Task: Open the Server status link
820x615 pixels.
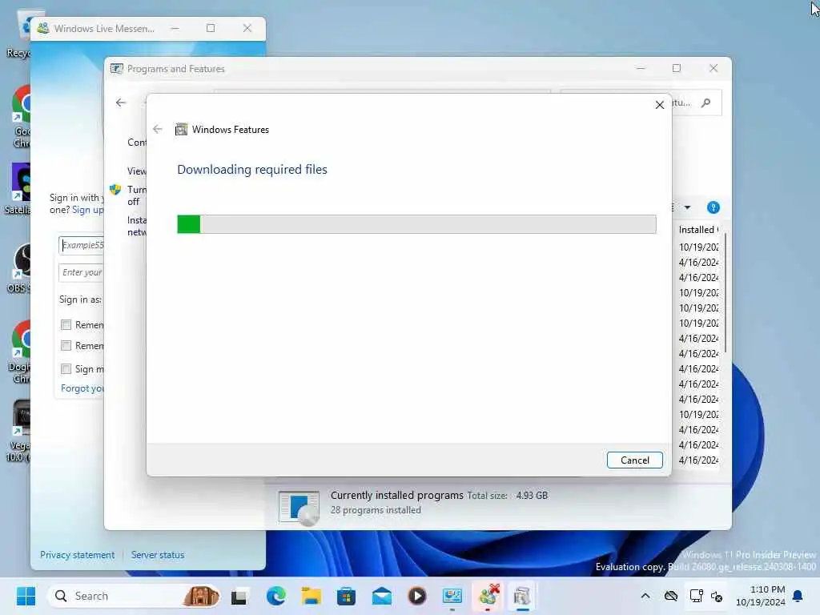Action: (x=158, y=555)
